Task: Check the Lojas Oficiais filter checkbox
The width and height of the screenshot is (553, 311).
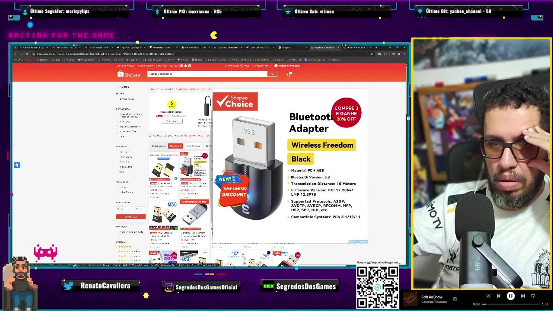Action: [x=118, y=192]
